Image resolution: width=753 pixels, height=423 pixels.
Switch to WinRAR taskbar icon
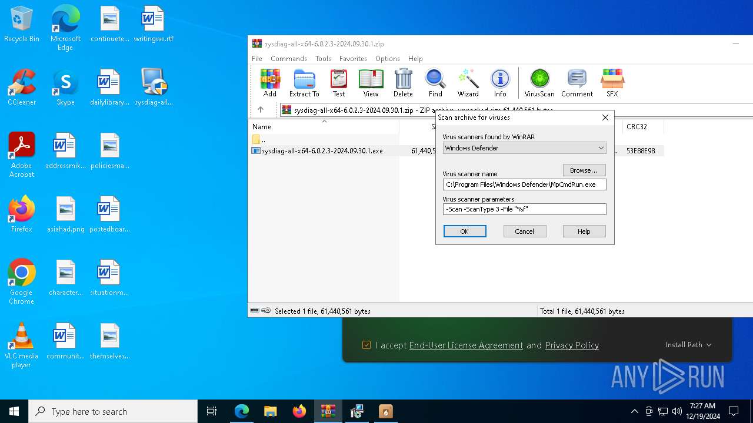(328, 411)
